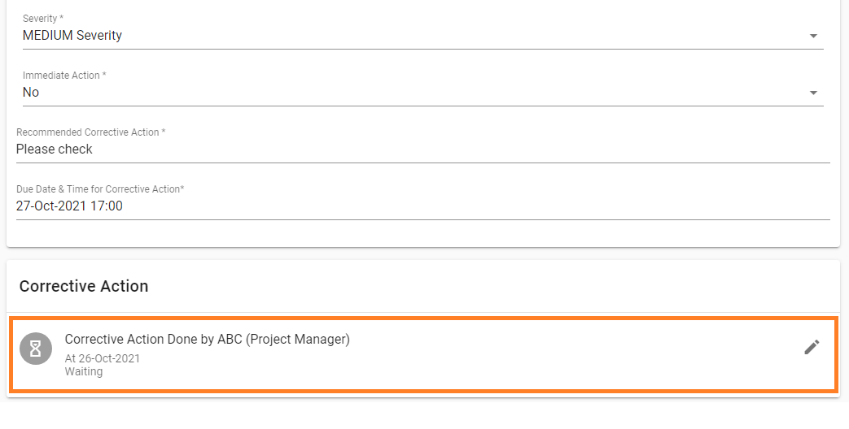Click the 'Waiting' status text
Image resolution: width=849 pixels, height=429 pixels.
tap(84, 371)
